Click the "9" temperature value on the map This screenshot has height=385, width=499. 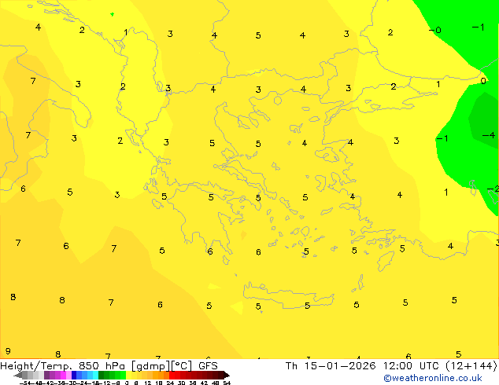coord(8,351)
